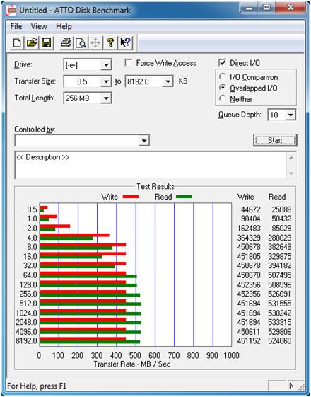311x397 pixels.
Task: Click the Save floppy disk icon
Action: [46, 42]
